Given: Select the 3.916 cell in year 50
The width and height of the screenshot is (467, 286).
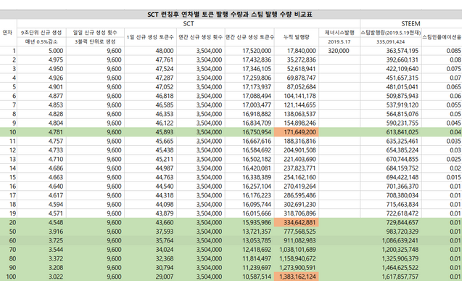Looking at the screenshot, I should (56, 232).
